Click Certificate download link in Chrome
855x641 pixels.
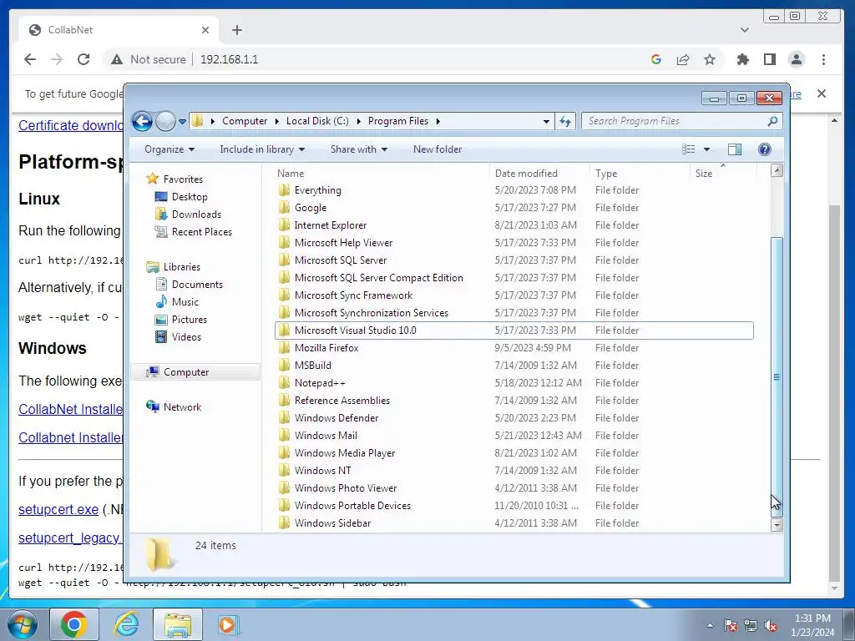point(71,125)
